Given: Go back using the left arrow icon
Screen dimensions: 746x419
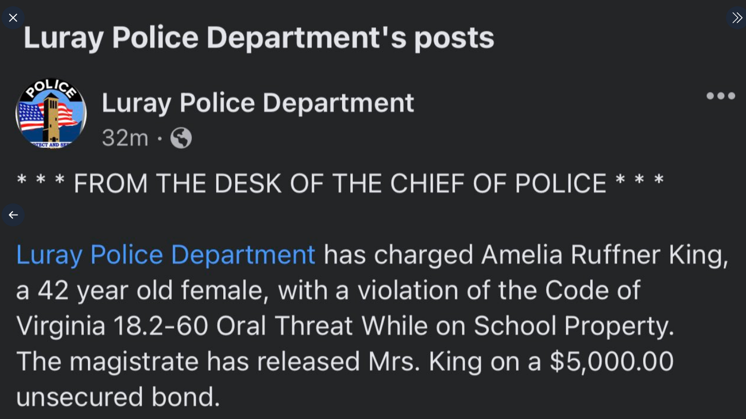Looking at the screenshot, I should 13,215.
